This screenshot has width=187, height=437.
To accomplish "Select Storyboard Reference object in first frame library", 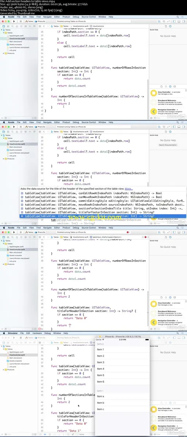I will point(168,102).
